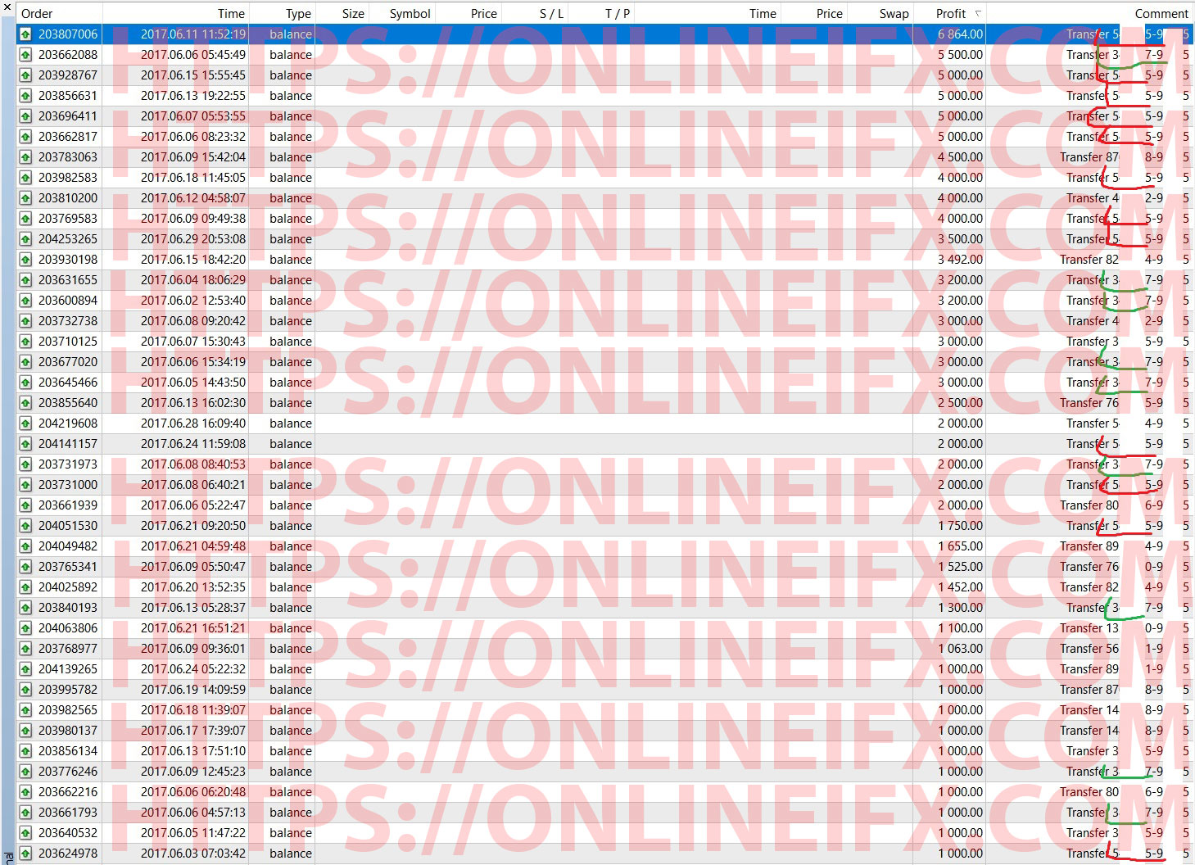Click the profit value 1 063.00
The height and width of the screenshot is (865, 1195).
coord(960,649)
